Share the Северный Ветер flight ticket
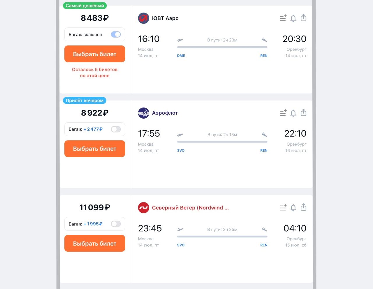 click(x=303, y=207)
